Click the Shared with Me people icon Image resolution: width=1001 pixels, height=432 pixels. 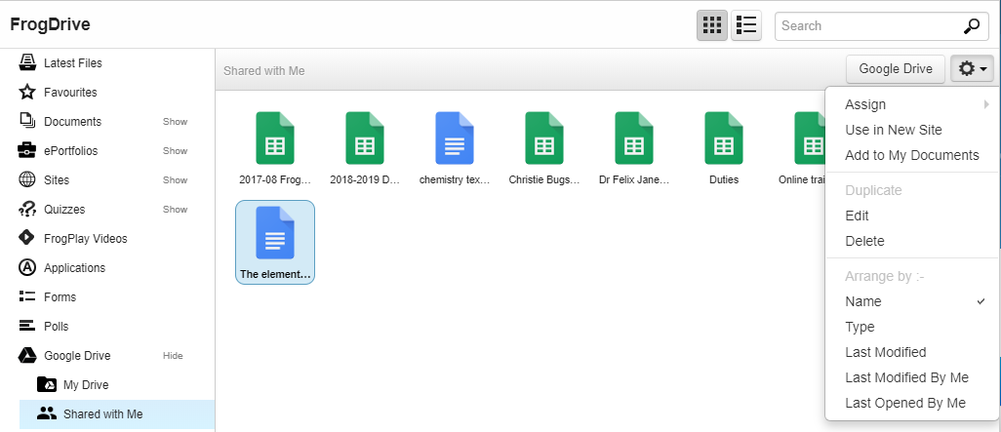coord(47,413)
